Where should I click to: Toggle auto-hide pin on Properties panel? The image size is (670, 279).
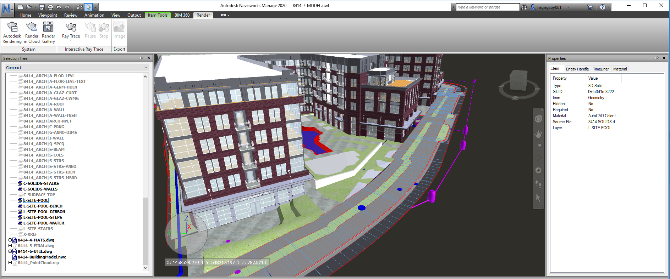tap(657, 58)
